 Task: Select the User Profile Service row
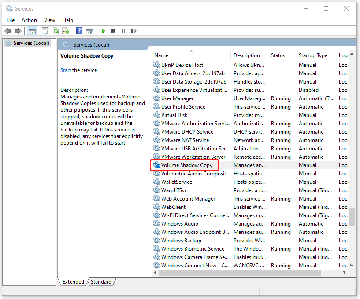pos(250,106)
